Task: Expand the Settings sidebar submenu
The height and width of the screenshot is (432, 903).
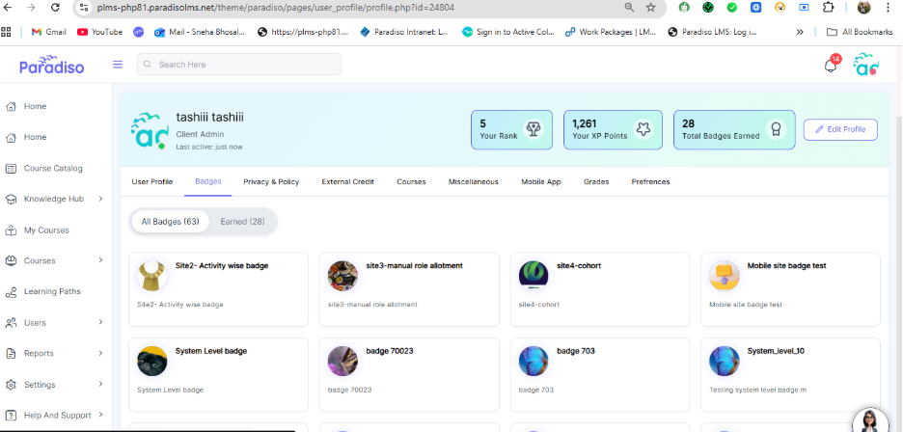Action: coord(100,385)
